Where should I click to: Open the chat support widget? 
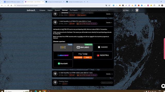tap(163, 86)
